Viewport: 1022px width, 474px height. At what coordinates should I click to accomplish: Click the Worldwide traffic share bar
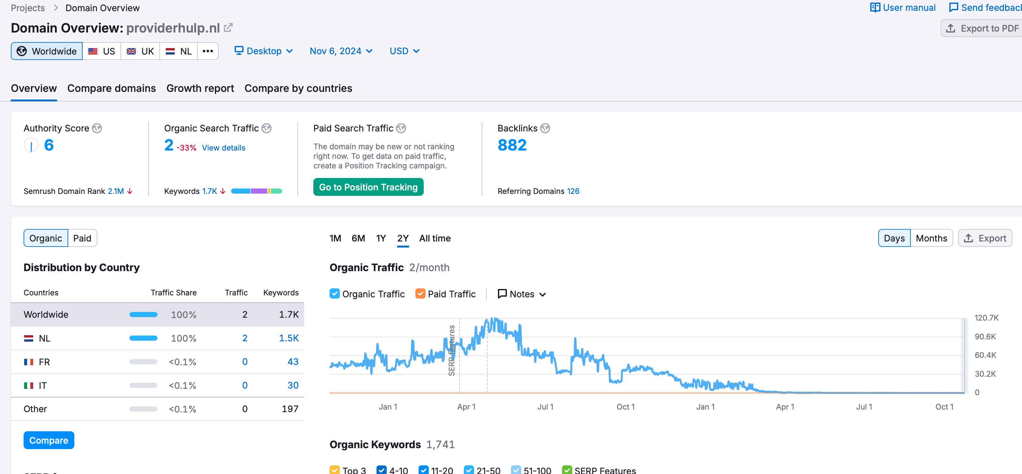point(143,315)
